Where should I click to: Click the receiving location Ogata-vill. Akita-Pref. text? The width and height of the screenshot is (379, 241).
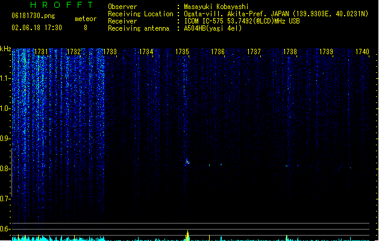coord(236,14)
